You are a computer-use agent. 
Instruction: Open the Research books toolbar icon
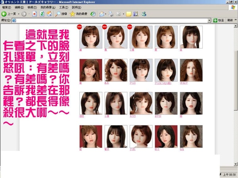(x=136, y=14)
